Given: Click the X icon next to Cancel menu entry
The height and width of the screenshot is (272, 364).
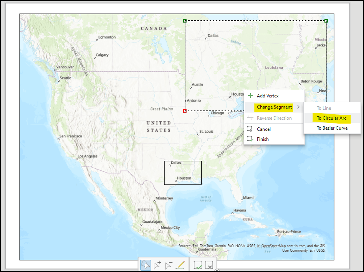Looking at the screenshot, I should [250, 129].
